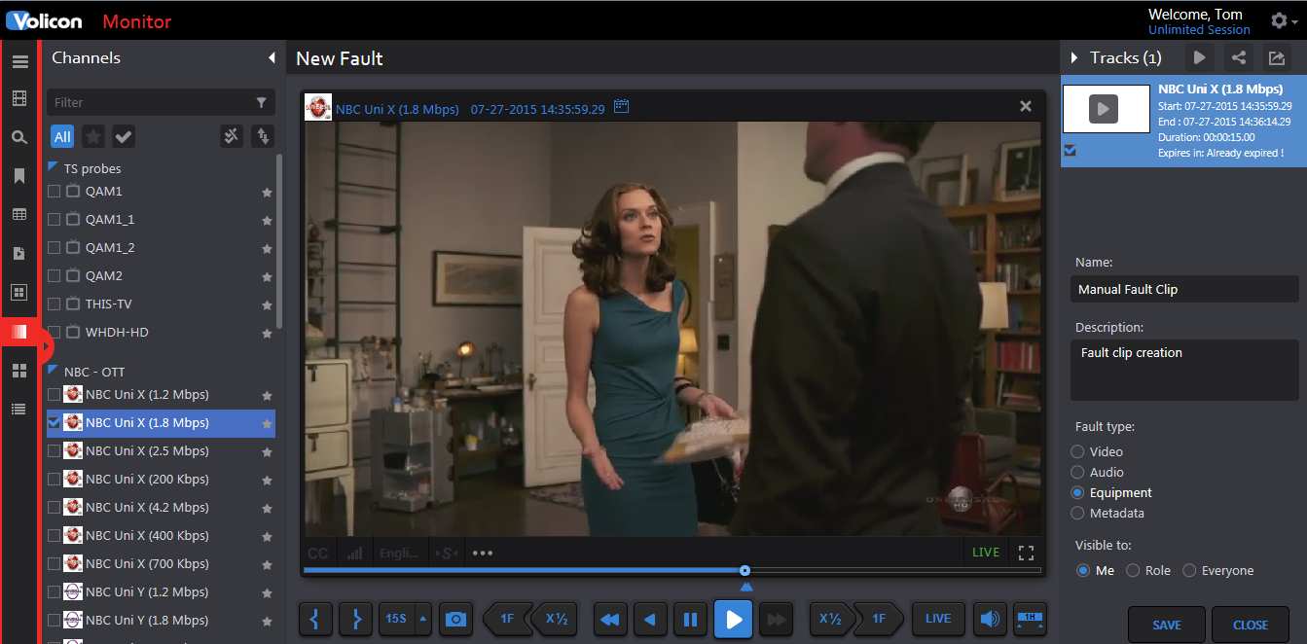This screenshot has height=644, width=1307.
Task: Open the four-squares grid sidebar icon
Action: [x=19, y=371]
